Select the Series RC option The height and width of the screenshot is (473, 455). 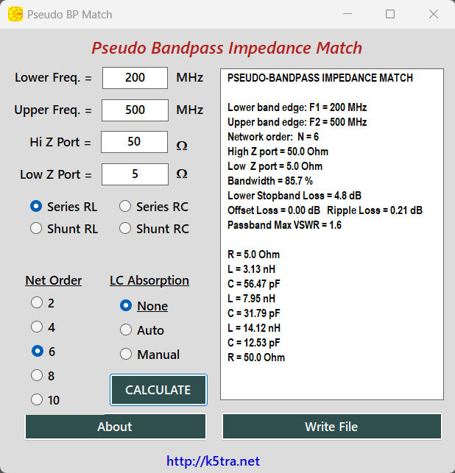coord(125,207)
